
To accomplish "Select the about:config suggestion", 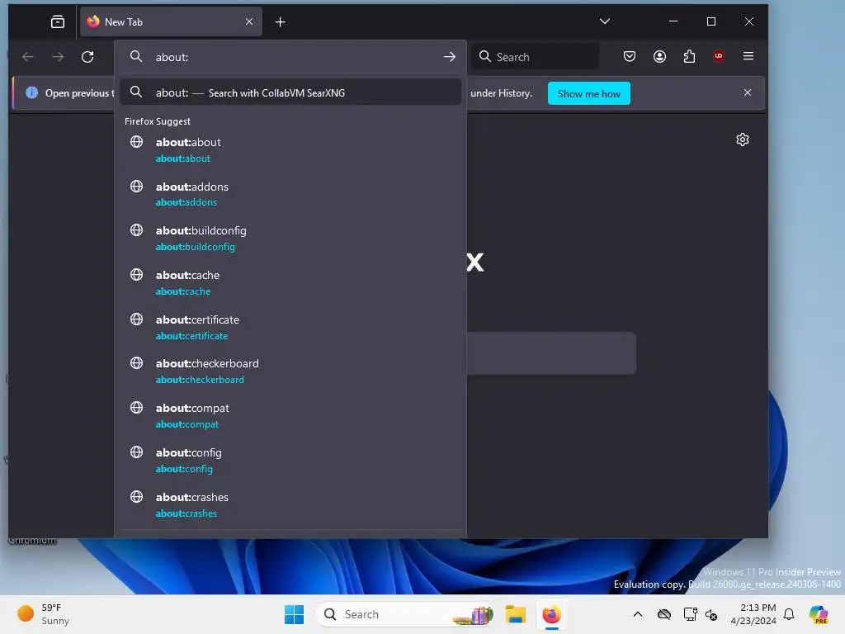I will pyautogui.click(x=291, y=461).
